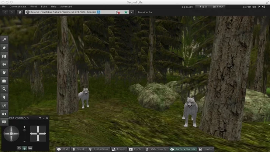Open the Snapshot camera sidebar button
The width and height of the screenshot is (270, 152).
click(x=4, y=114)
